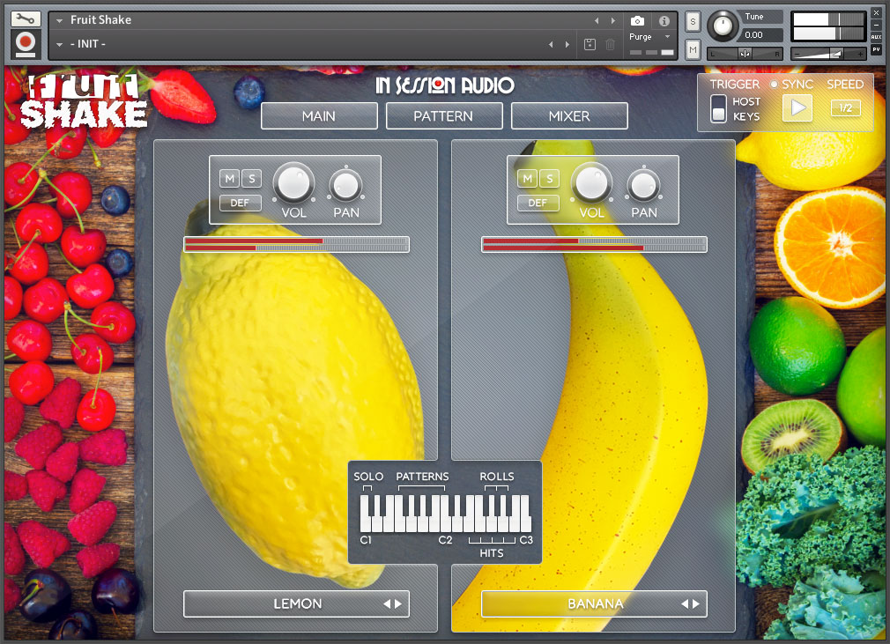890x644 pixels.
Task: Click the save snapshot floppy icon
Action: tap(590, 44)
